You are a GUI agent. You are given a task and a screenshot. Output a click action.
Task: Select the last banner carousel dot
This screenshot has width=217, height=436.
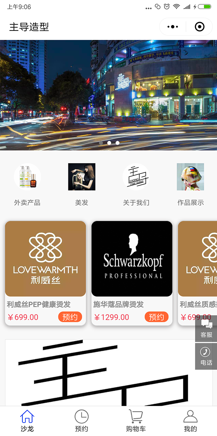coord(118,143)
